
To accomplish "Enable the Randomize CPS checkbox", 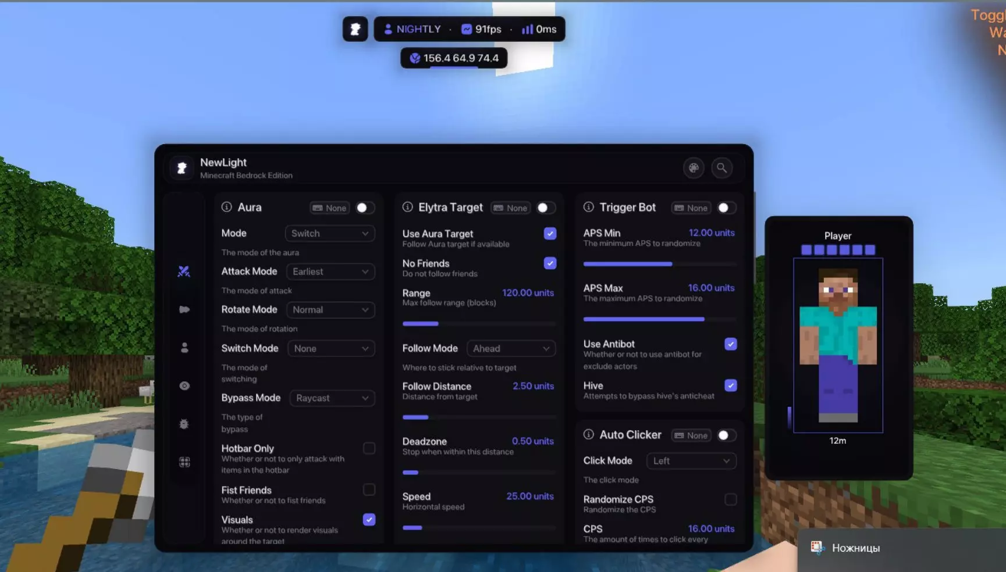I will [731, 499].
